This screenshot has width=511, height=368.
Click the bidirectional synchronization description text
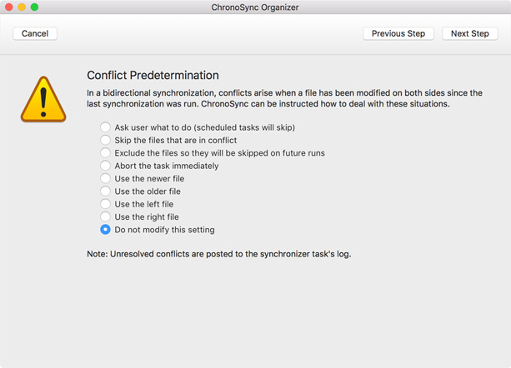coord(284,98)
